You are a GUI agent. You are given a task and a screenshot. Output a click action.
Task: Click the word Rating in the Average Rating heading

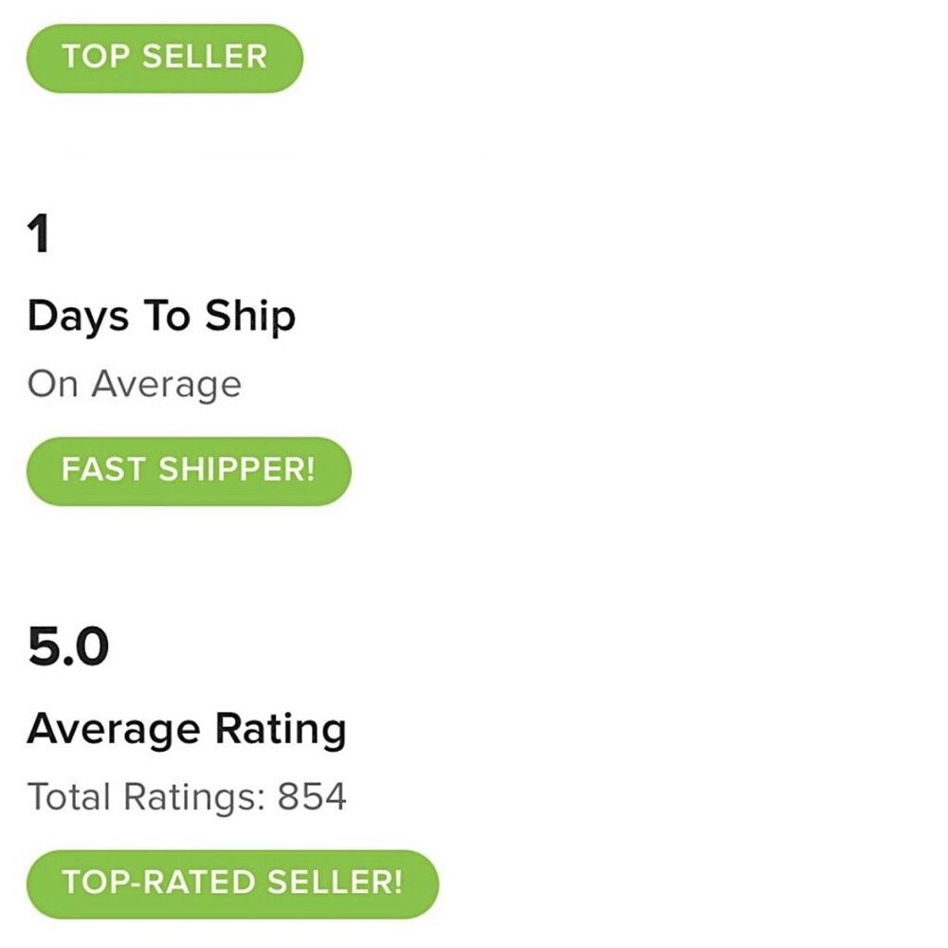tap(281, 730)
